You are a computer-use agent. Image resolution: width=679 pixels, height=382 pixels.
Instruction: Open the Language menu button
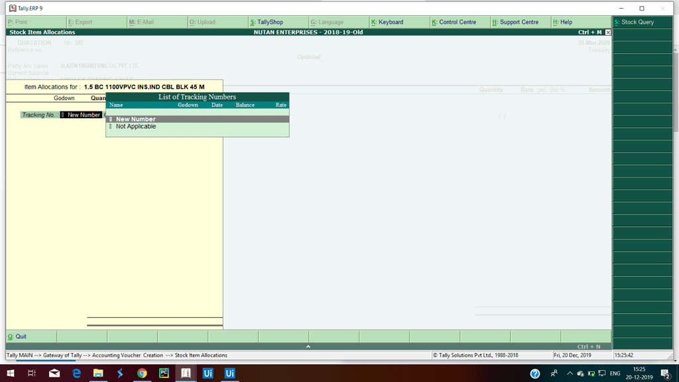339,22
